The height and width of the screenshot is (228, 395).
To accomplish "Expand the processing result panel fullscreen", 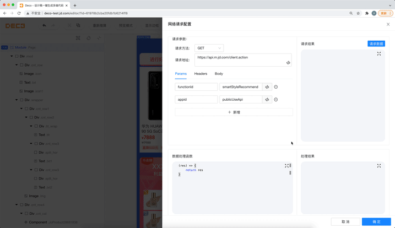I will tap(379, 166).
